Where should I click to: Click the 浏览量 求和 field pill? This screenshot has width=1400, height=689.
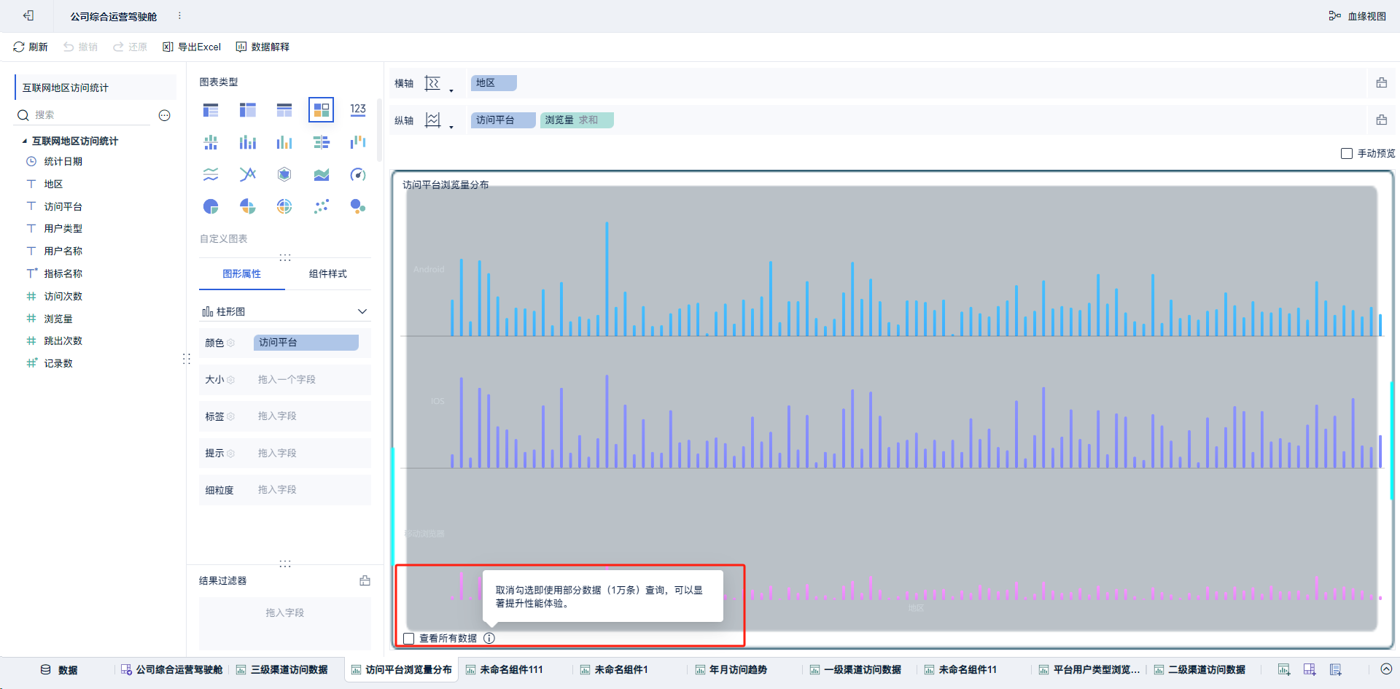click(577, 120)
